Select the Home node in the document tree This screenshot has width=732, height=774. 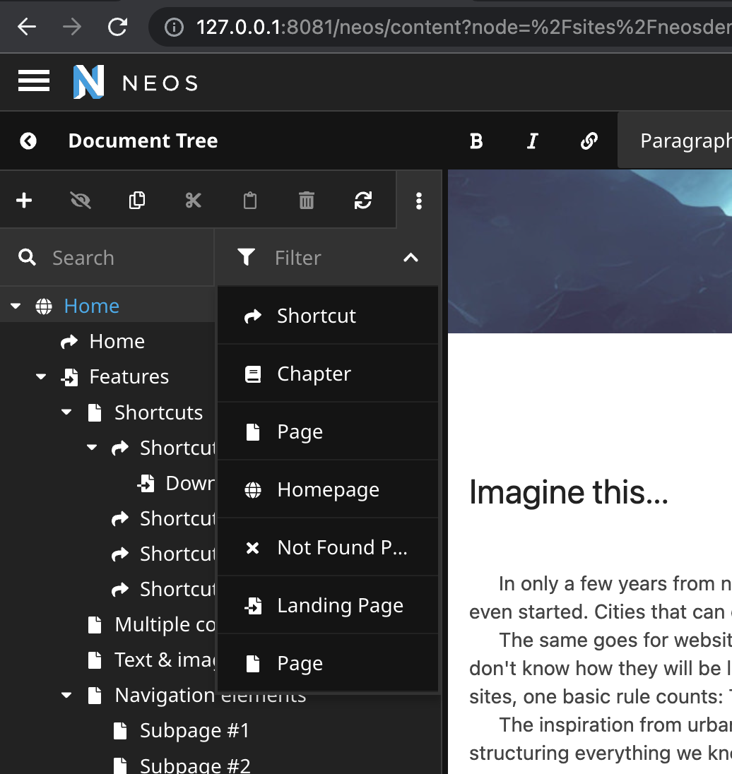coord(92,305)
